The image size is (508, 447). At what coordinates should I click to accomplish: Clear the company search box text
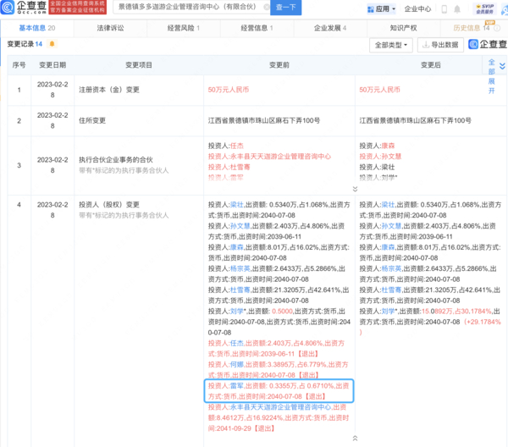[x=267, y=7]
